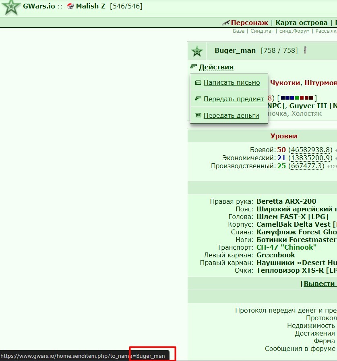This screenshot has width=337, height=361.
Task: Click combat experience value 46582938.8
Action: [310, 150]
